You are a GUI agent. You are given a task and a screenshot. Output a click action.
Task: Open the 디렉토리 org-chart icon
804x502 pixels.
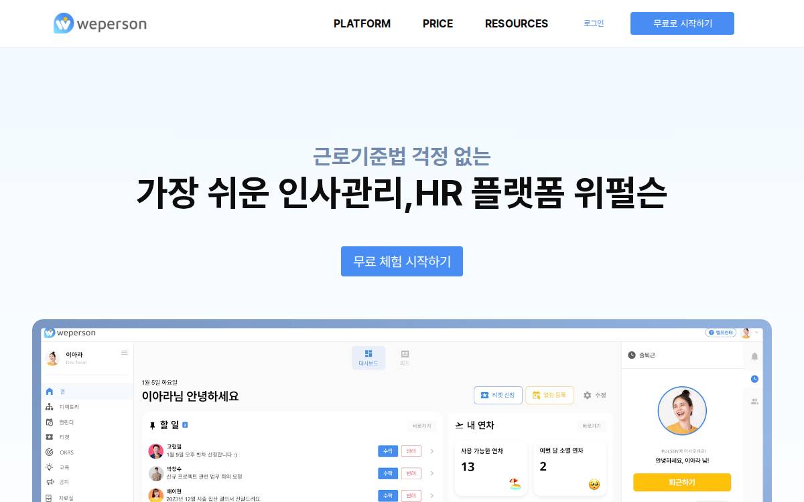pos(49,407)
